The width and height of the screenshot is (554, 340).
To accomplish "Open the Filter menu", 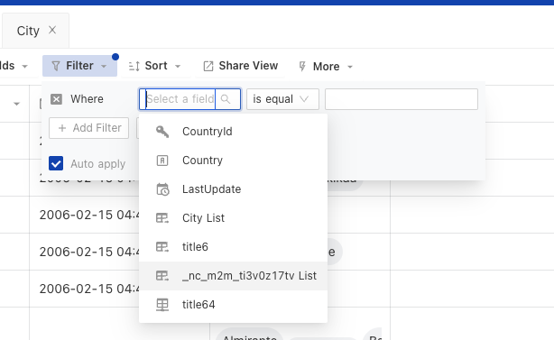I will pos(79,66).
